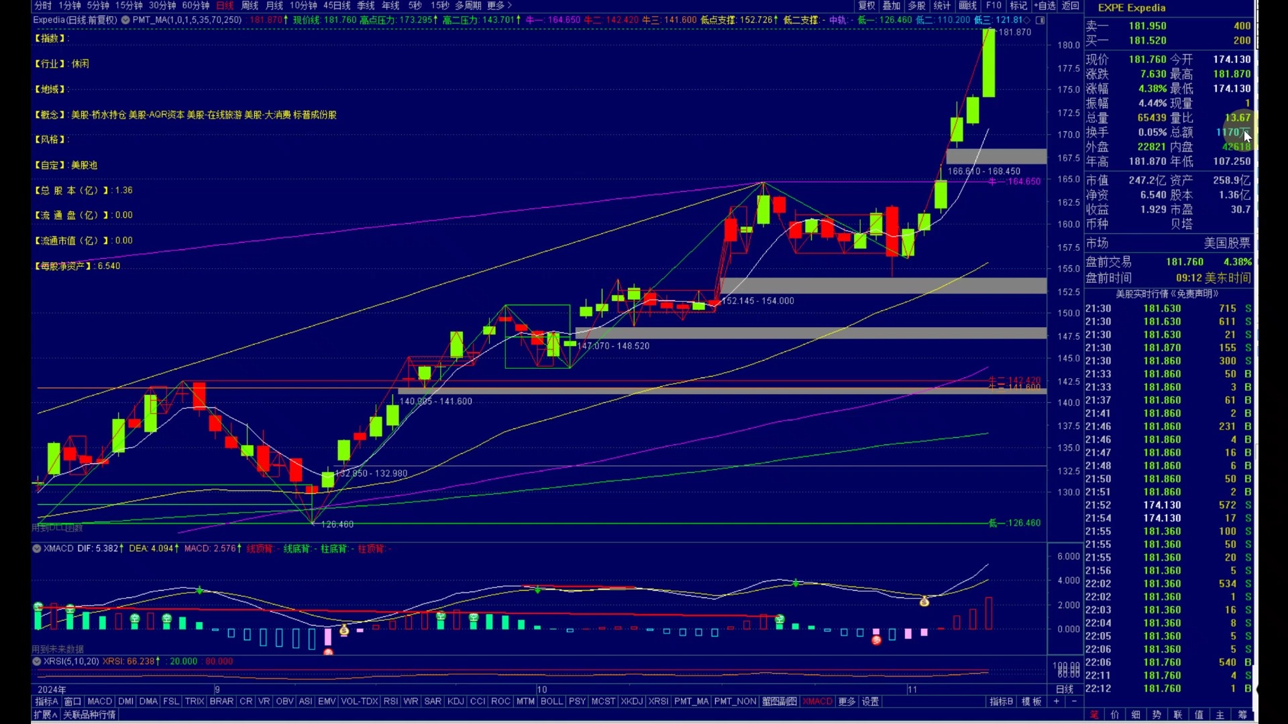Viewport: 1288px width, 724px height.
Task: Click the - zoom-out chart button
Action: pyautogui.click(x=1074, y=701)
